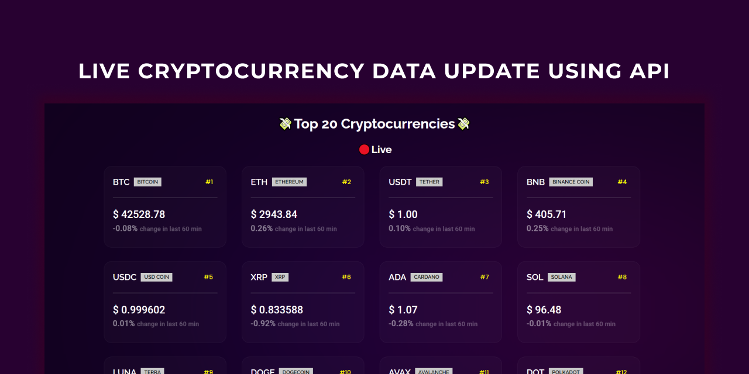Select the XRP card
Screen dimensions: 749x374
303,302
